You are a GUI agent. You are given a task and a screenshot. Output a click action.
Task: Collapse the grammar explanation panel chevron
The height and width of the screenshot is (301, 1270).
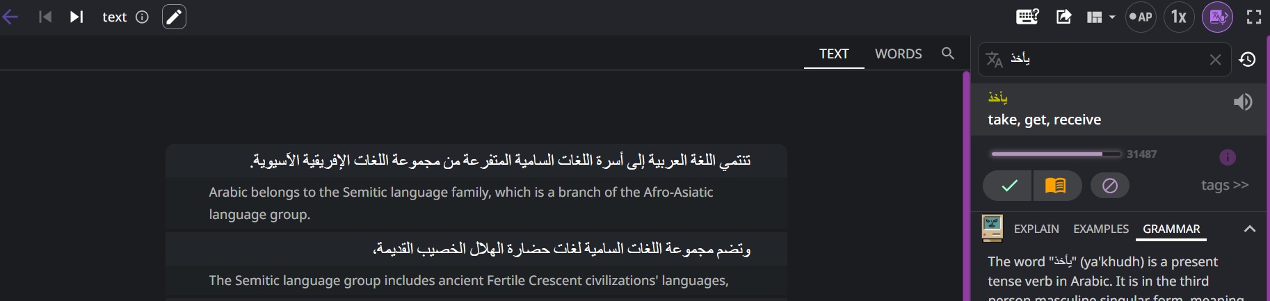click(x=1249, y=229)
